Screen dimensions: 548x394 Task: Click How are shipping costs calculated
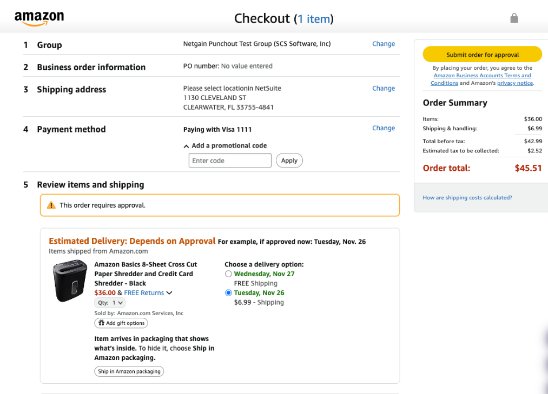click(x=467, y=198)
